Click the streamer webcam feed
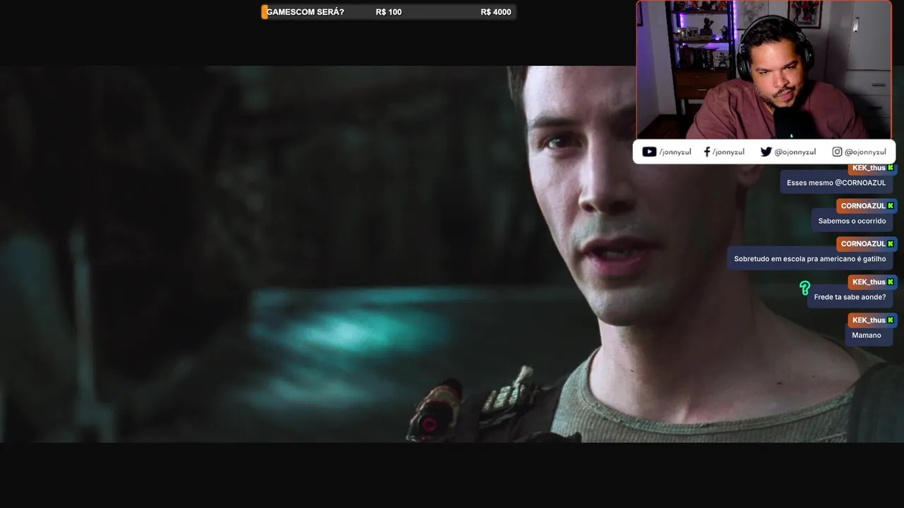 coord(763,70)
